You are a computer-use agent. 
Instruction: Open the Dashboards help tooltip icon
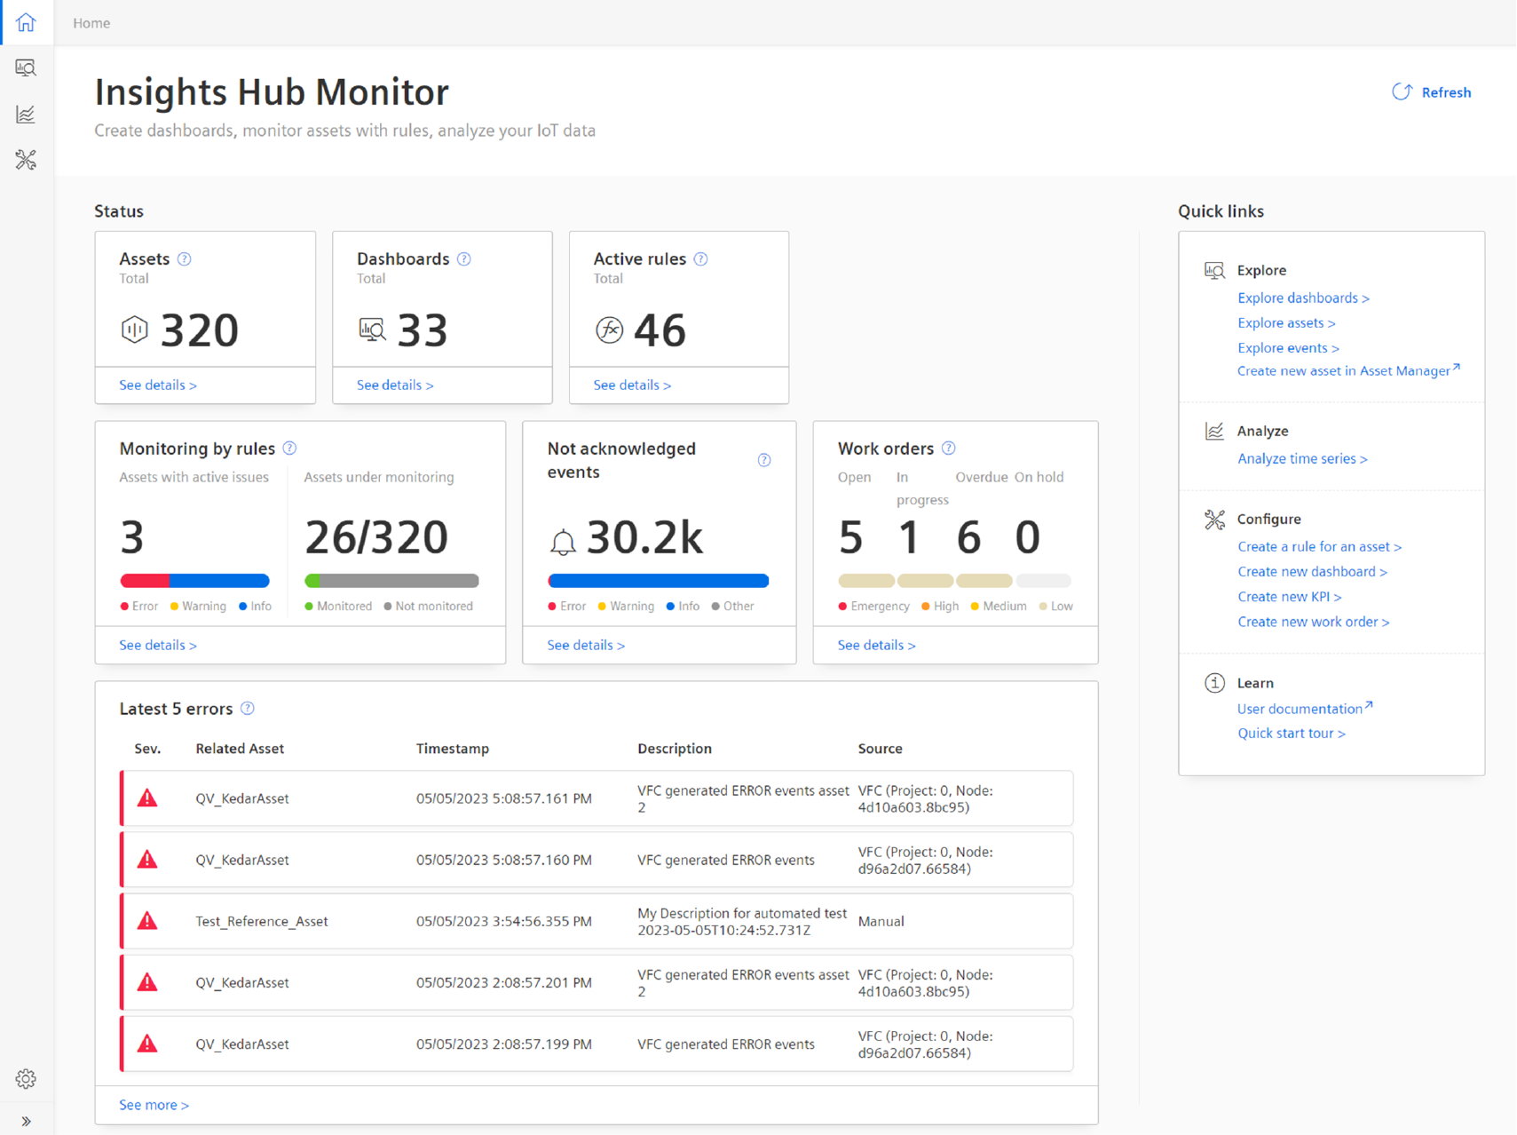464,258
